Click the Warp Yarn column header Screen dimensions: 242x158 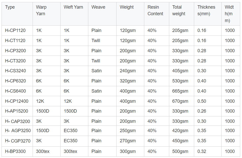[41, 10]
